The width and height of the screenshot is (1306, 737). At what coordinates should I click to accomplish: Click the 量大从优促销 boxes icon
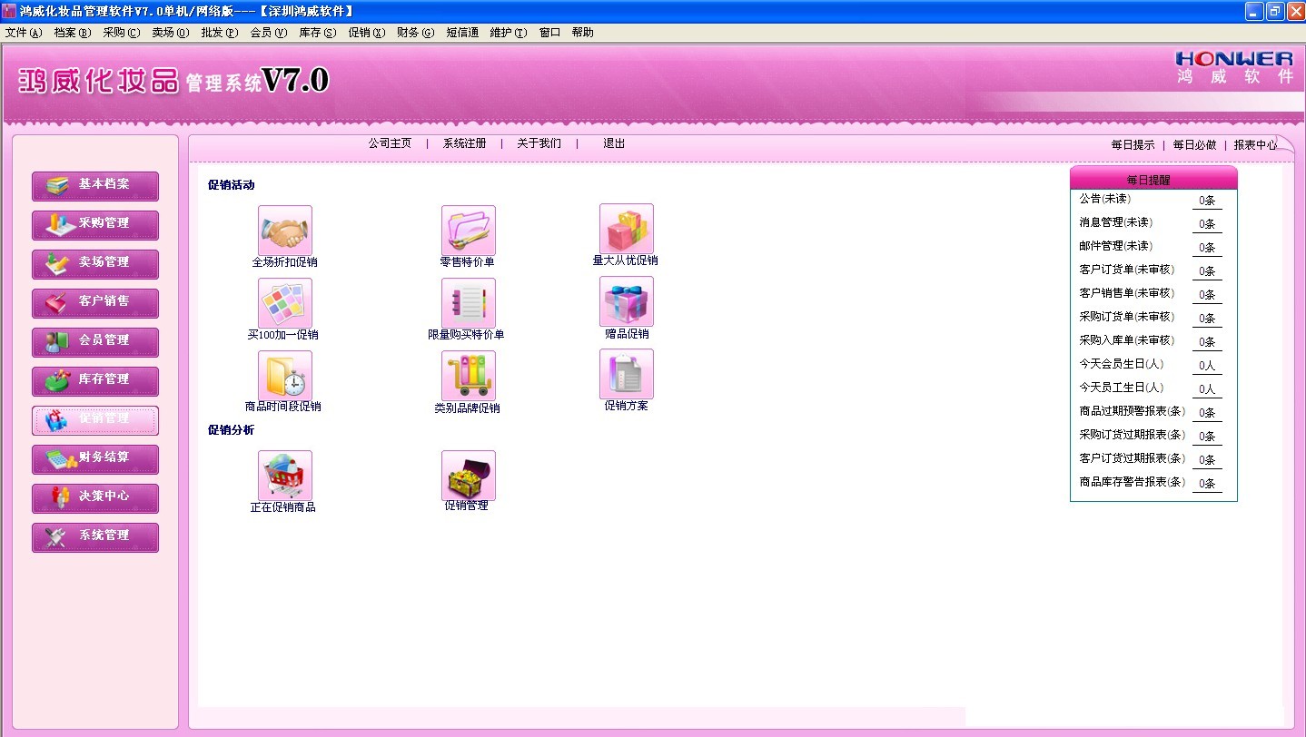click(626, 229)
